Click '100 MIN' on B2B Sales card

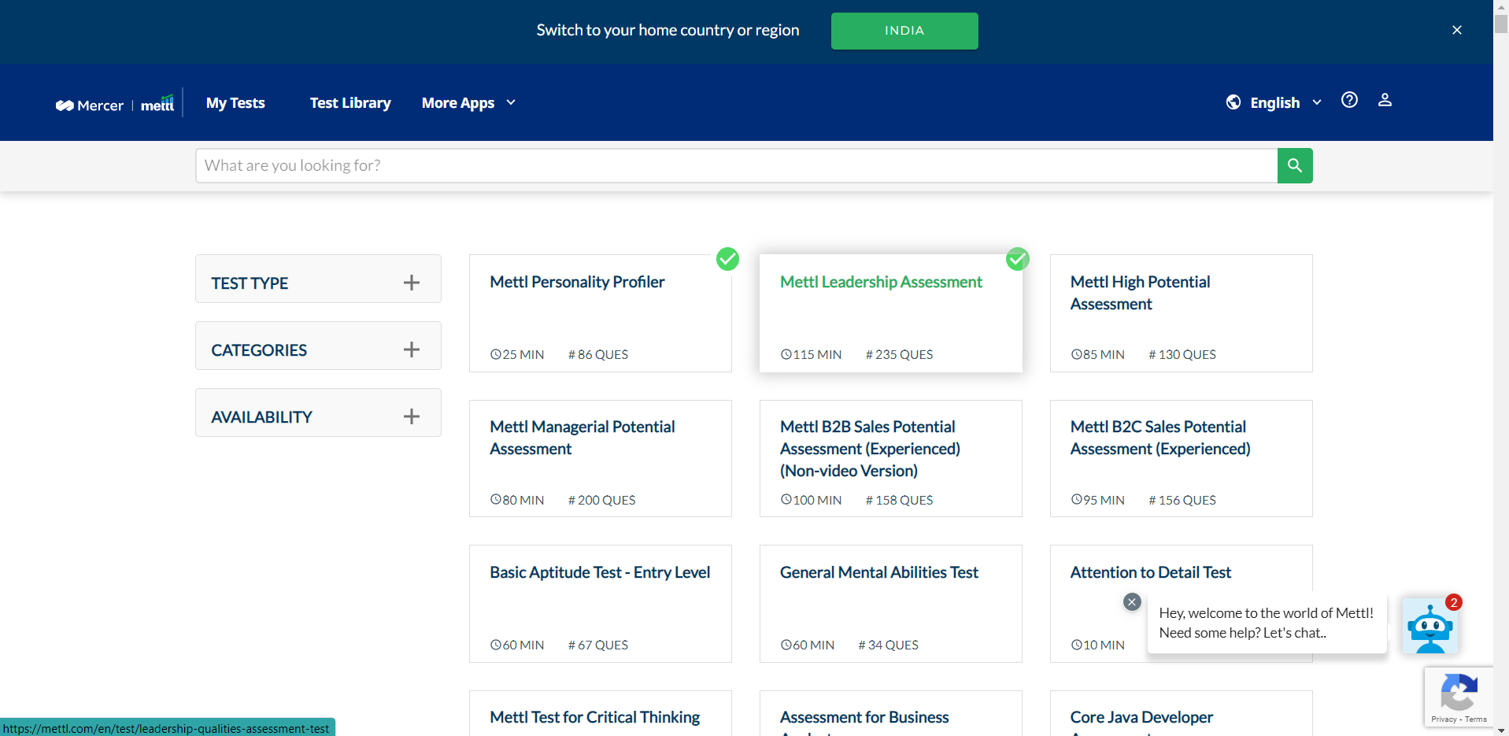coord(811,500)
